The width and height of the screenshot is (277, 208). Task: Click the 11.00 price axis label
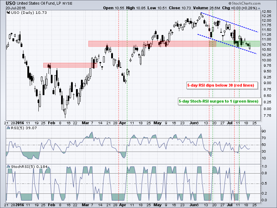click(266, 39)
